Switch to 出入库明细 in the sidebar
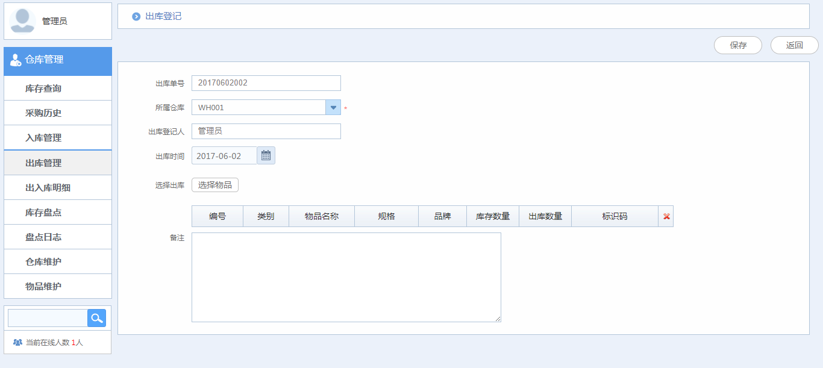The image size is (823, 368). 57,187
